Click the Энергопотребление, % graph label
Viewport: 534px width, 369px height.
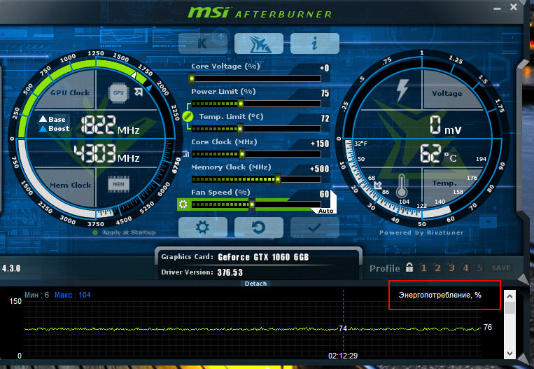coord(440,295)
